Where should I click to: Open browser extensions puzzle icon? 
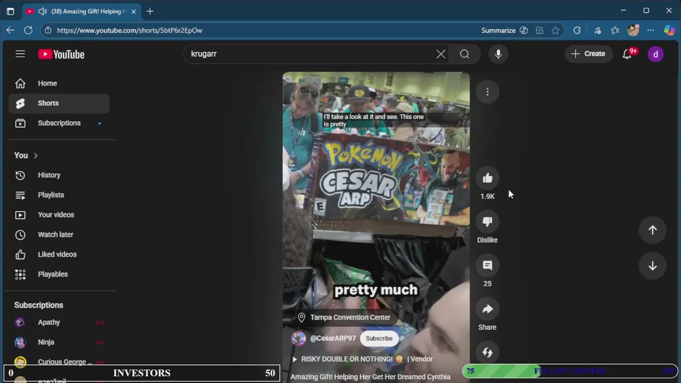click(x=577, y=30)
